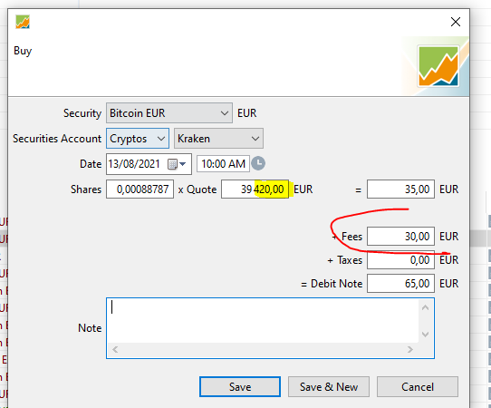Click the Portfolio Performance logo in the header
This screenshot has width=491, height=408.
click(x=438, y=66)
